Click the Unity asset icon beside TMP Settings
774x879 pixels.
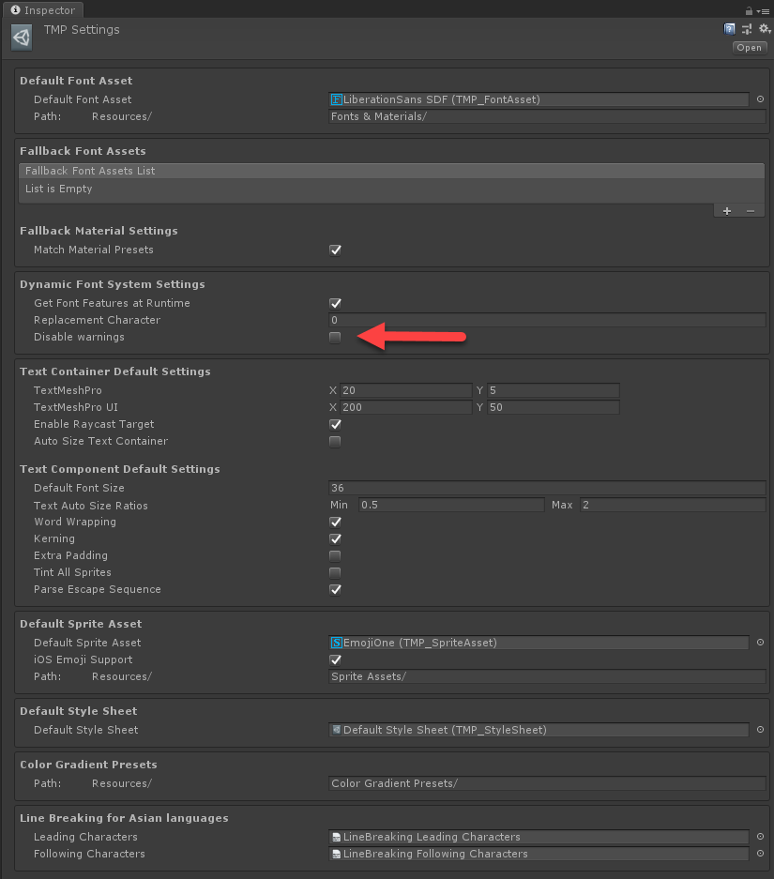point(22,38)
